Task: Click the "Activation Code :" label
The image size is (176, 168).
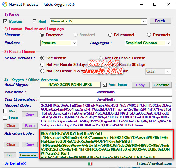Action: 19,133
